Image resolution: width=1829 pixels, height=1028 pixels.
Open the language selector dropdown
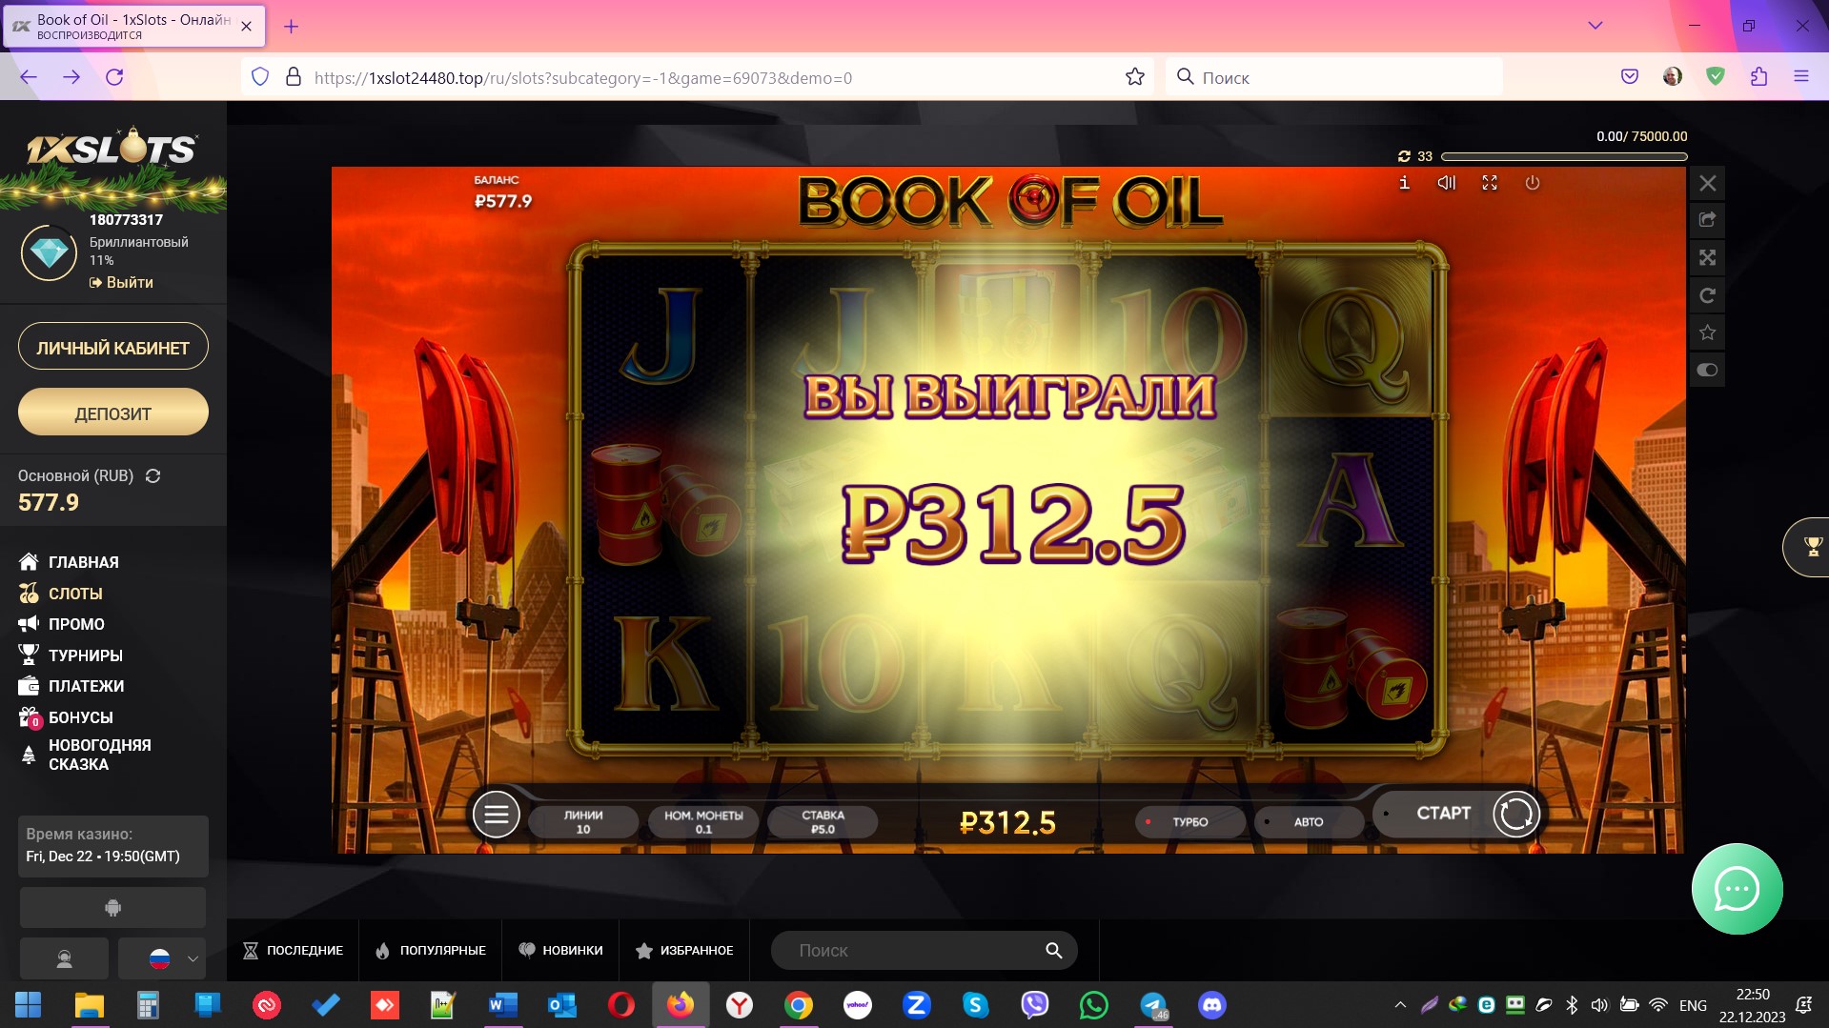pos(162,958)
